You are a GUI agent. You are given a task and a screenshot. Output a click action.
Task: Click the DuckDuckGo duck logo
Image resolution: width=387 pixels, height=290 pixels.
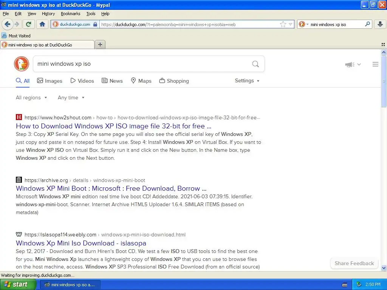click(x=22, y=64)
